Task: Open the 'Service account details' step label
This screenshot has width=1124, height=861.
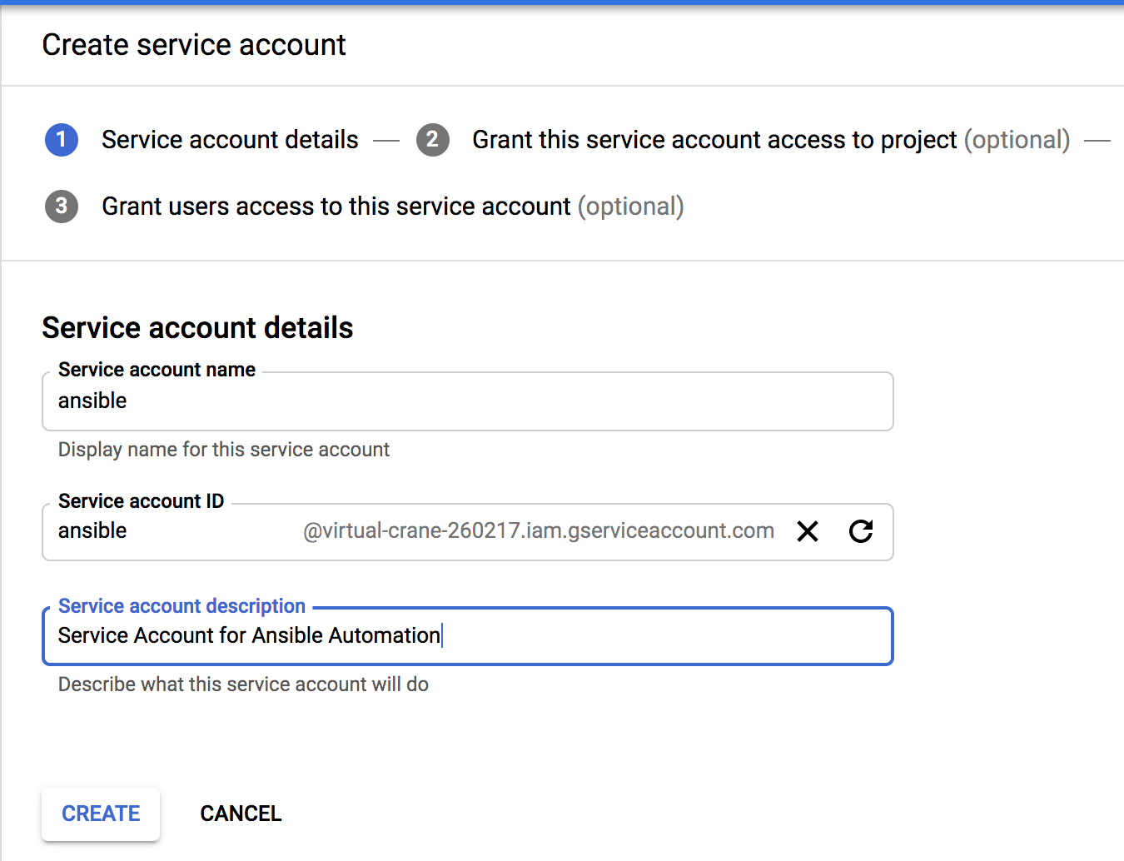Action: 230,140
